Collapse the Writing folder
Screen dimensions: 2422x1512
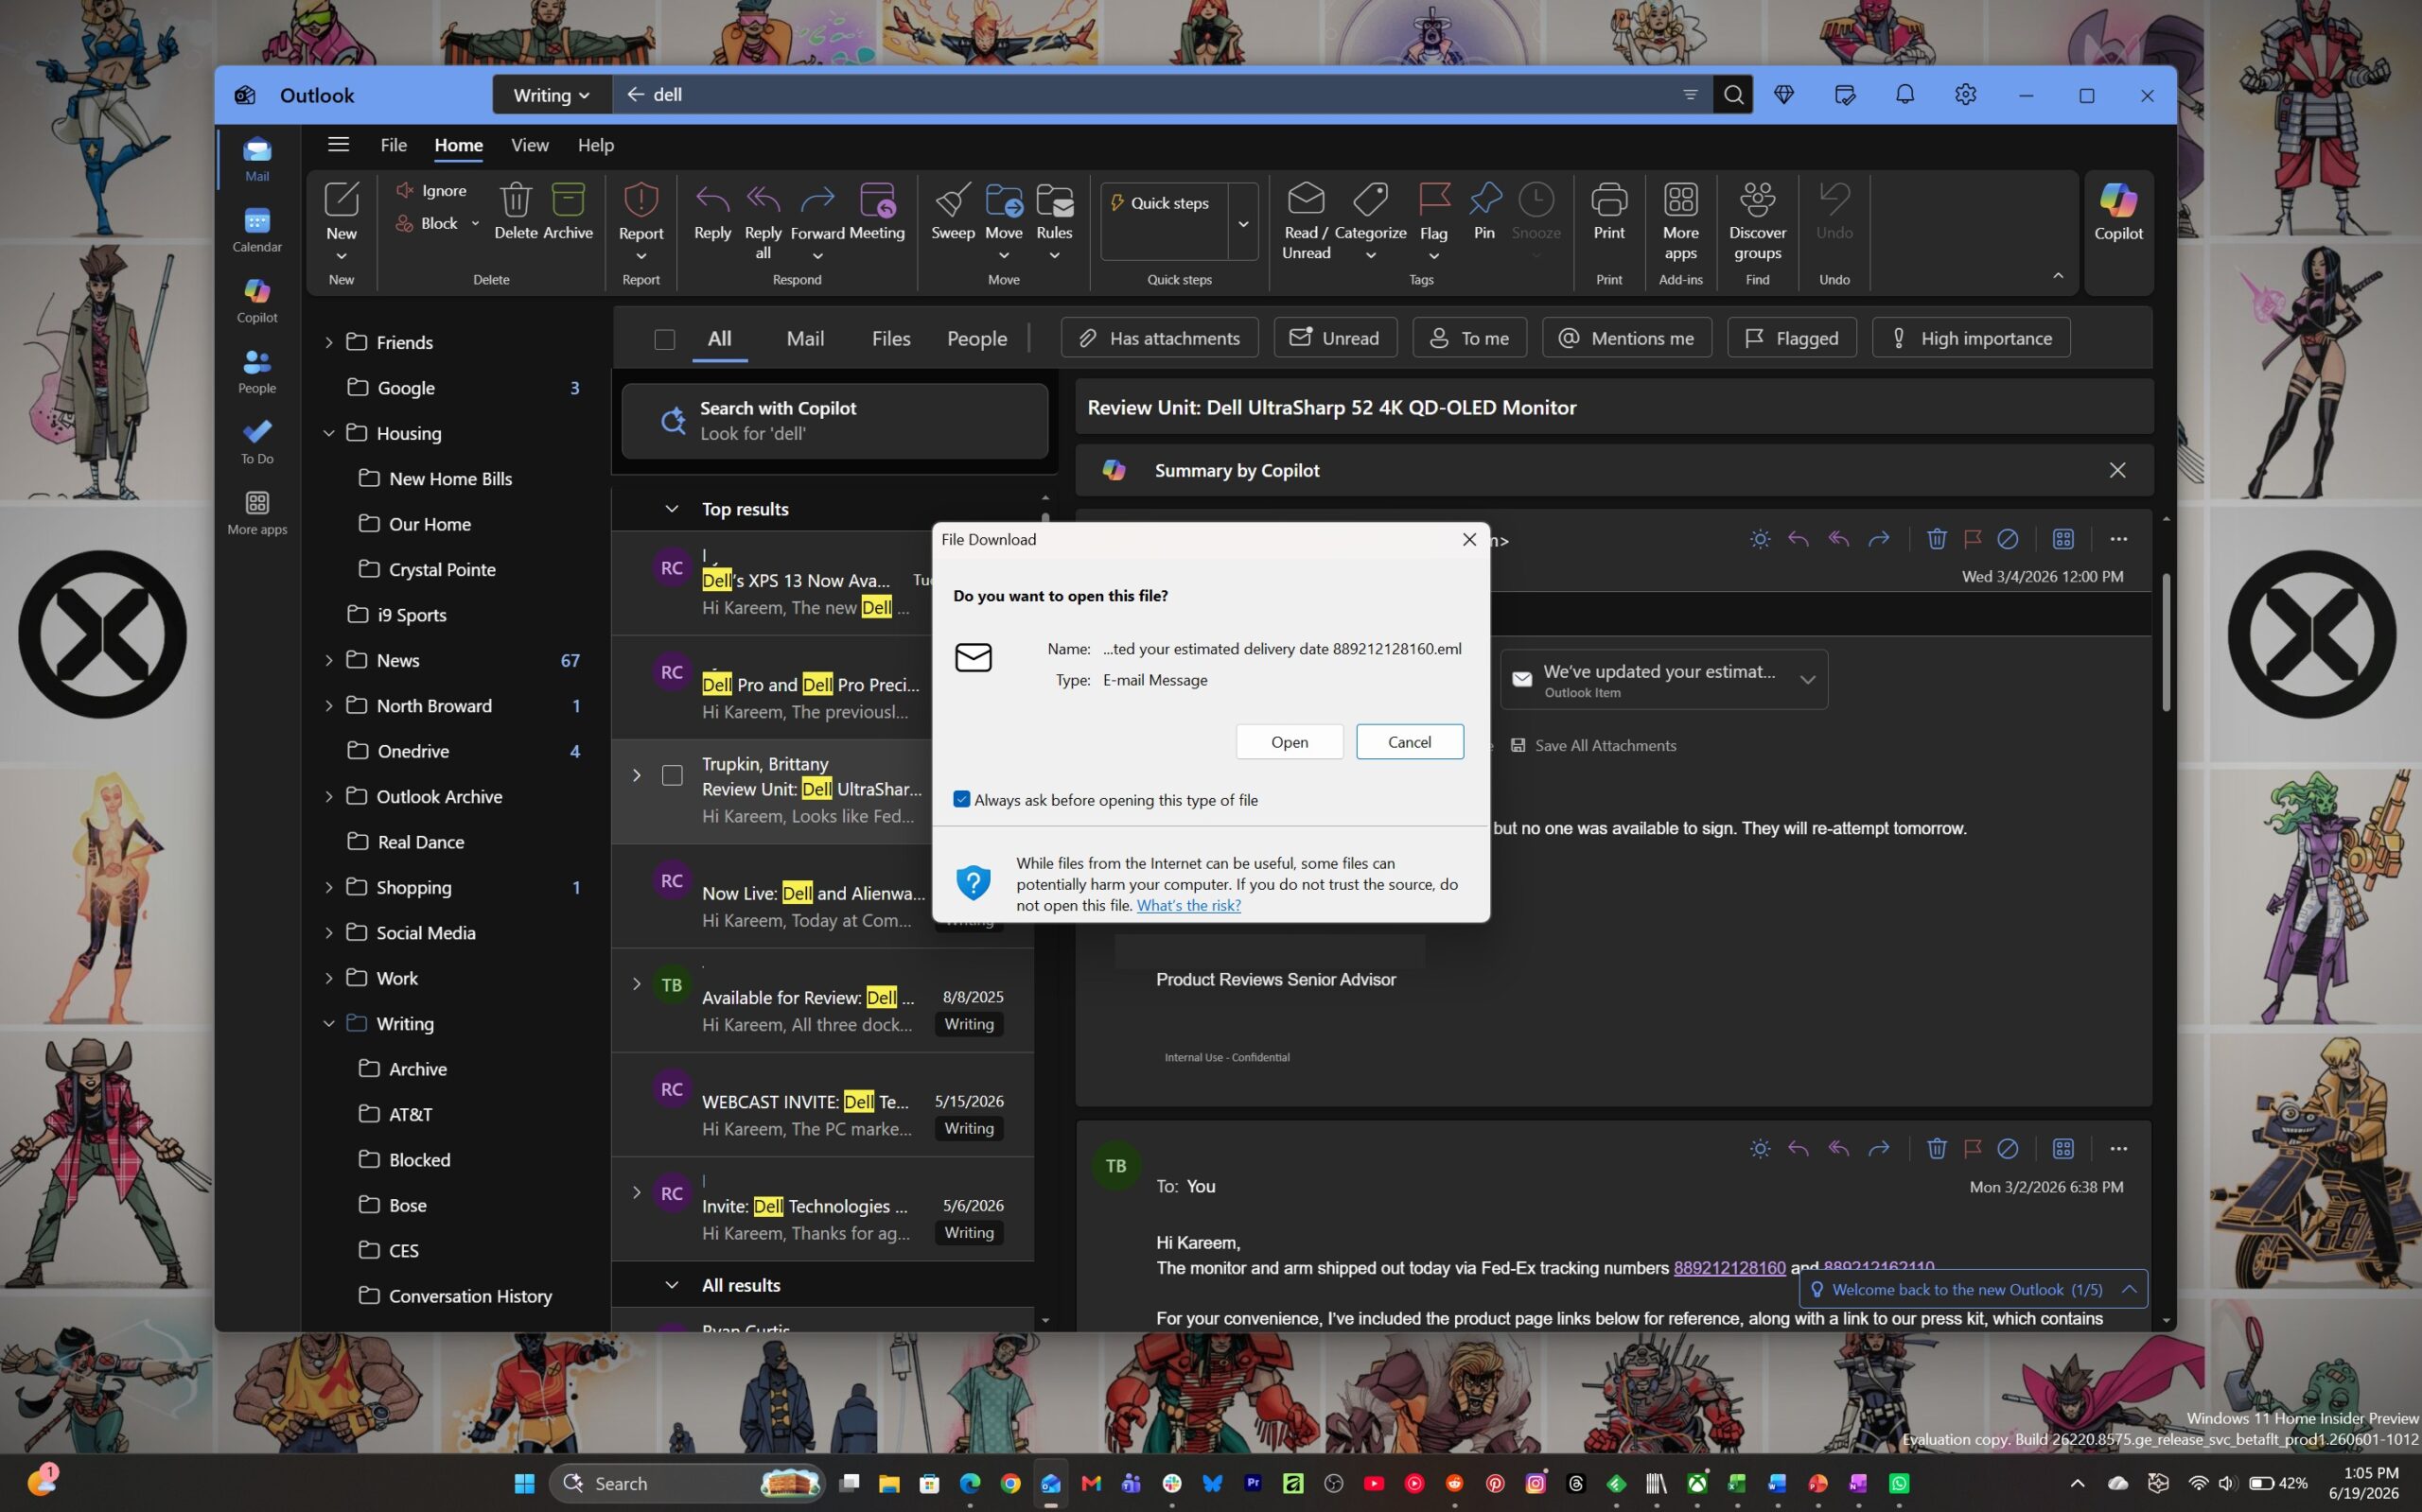coord(328,1023)
